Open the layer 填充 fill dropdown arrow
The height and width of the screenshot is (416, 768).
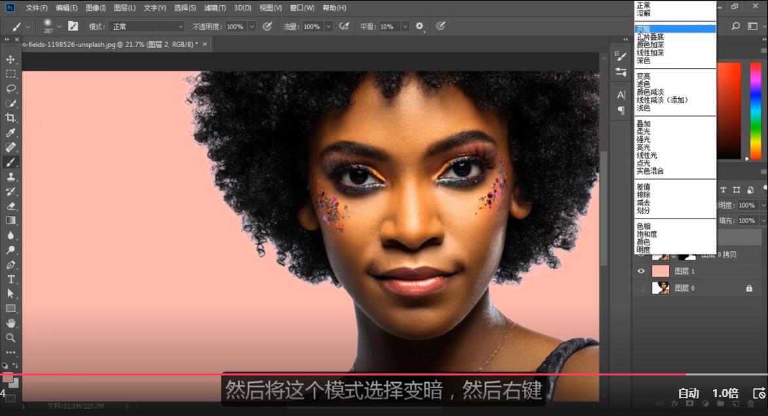pos(763,220)
